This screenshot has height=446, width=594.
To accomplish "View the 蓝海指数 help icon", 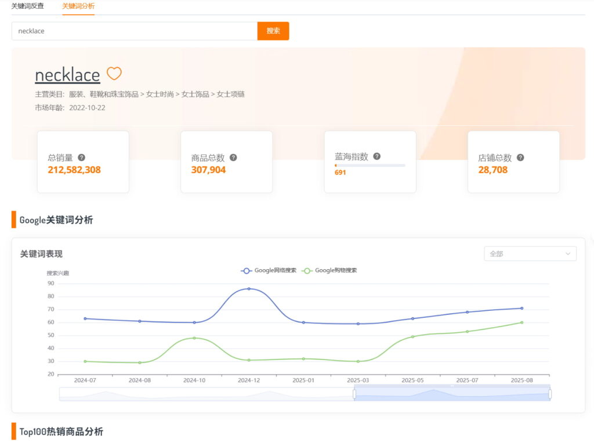I will coord(376,155).
